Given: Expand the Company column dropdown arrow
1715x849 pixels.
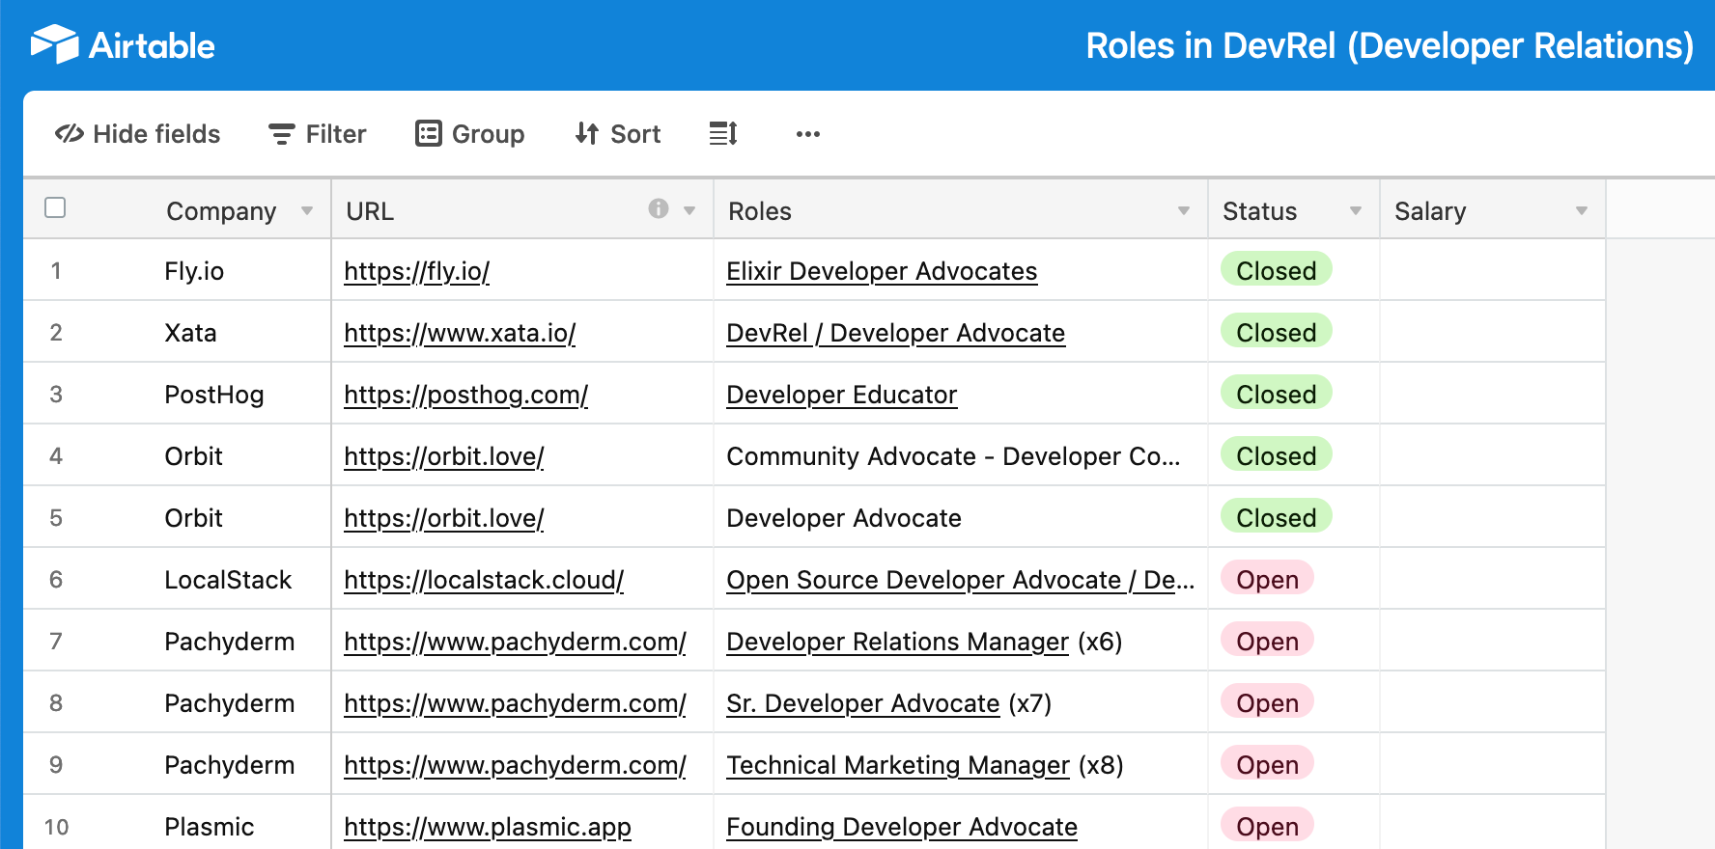Looking at the screenshot, I should (307, 210).
